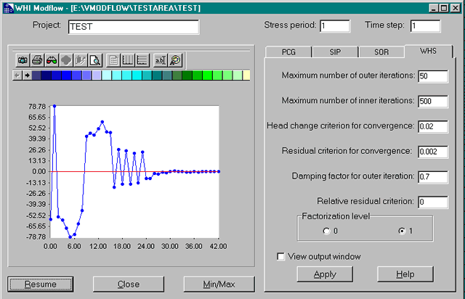
Task: Click the 42.00 x-axis label
Action: click(x=218, y=247)
